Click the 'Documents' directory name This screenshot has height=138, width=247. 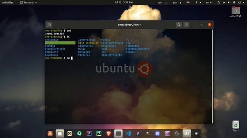tap(51, 52)
